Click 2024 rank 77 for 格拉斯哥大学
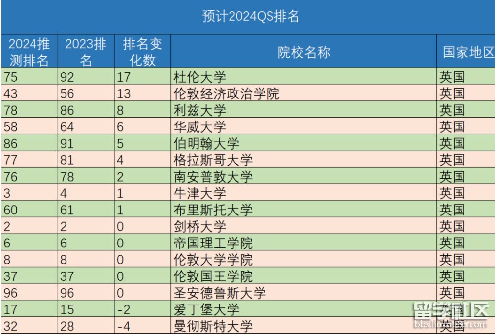 click(x=10, y=160)
